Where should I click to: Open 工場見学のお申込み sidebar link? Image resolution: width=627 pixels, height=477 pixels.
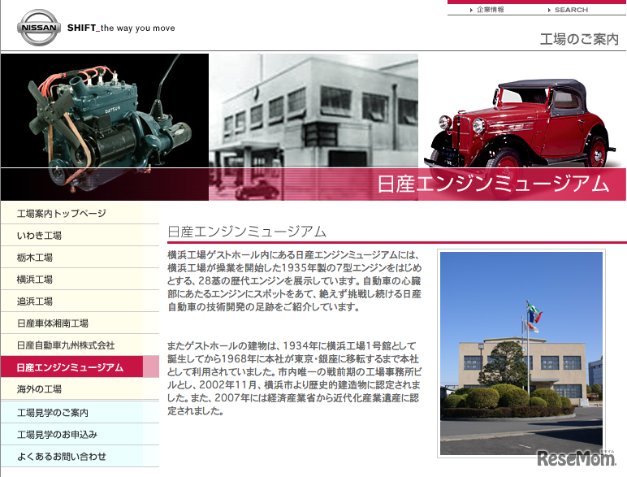click(80, 434)
